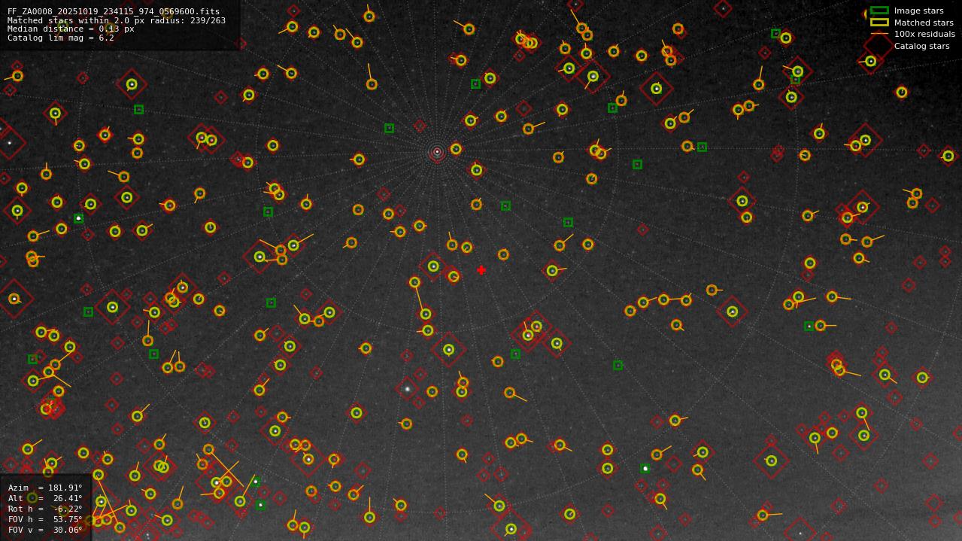Select the 'Alt = 26.41°' readout
The width and height of the screenshot is (962, 541).
pos(45,498)
